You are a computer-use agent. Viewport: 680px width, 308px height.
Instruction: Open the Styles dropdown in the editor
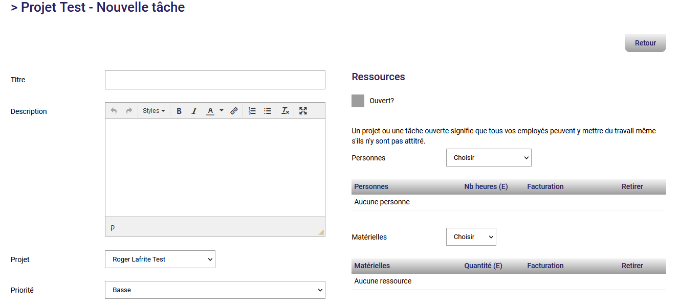click(x=153, y=111)
